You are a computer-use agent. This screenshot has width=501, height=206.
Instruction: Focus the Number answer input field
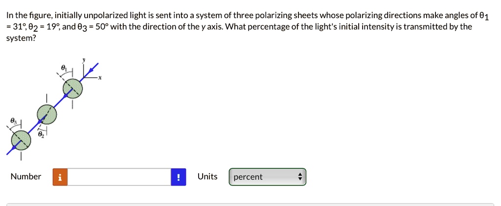[119, 177]
